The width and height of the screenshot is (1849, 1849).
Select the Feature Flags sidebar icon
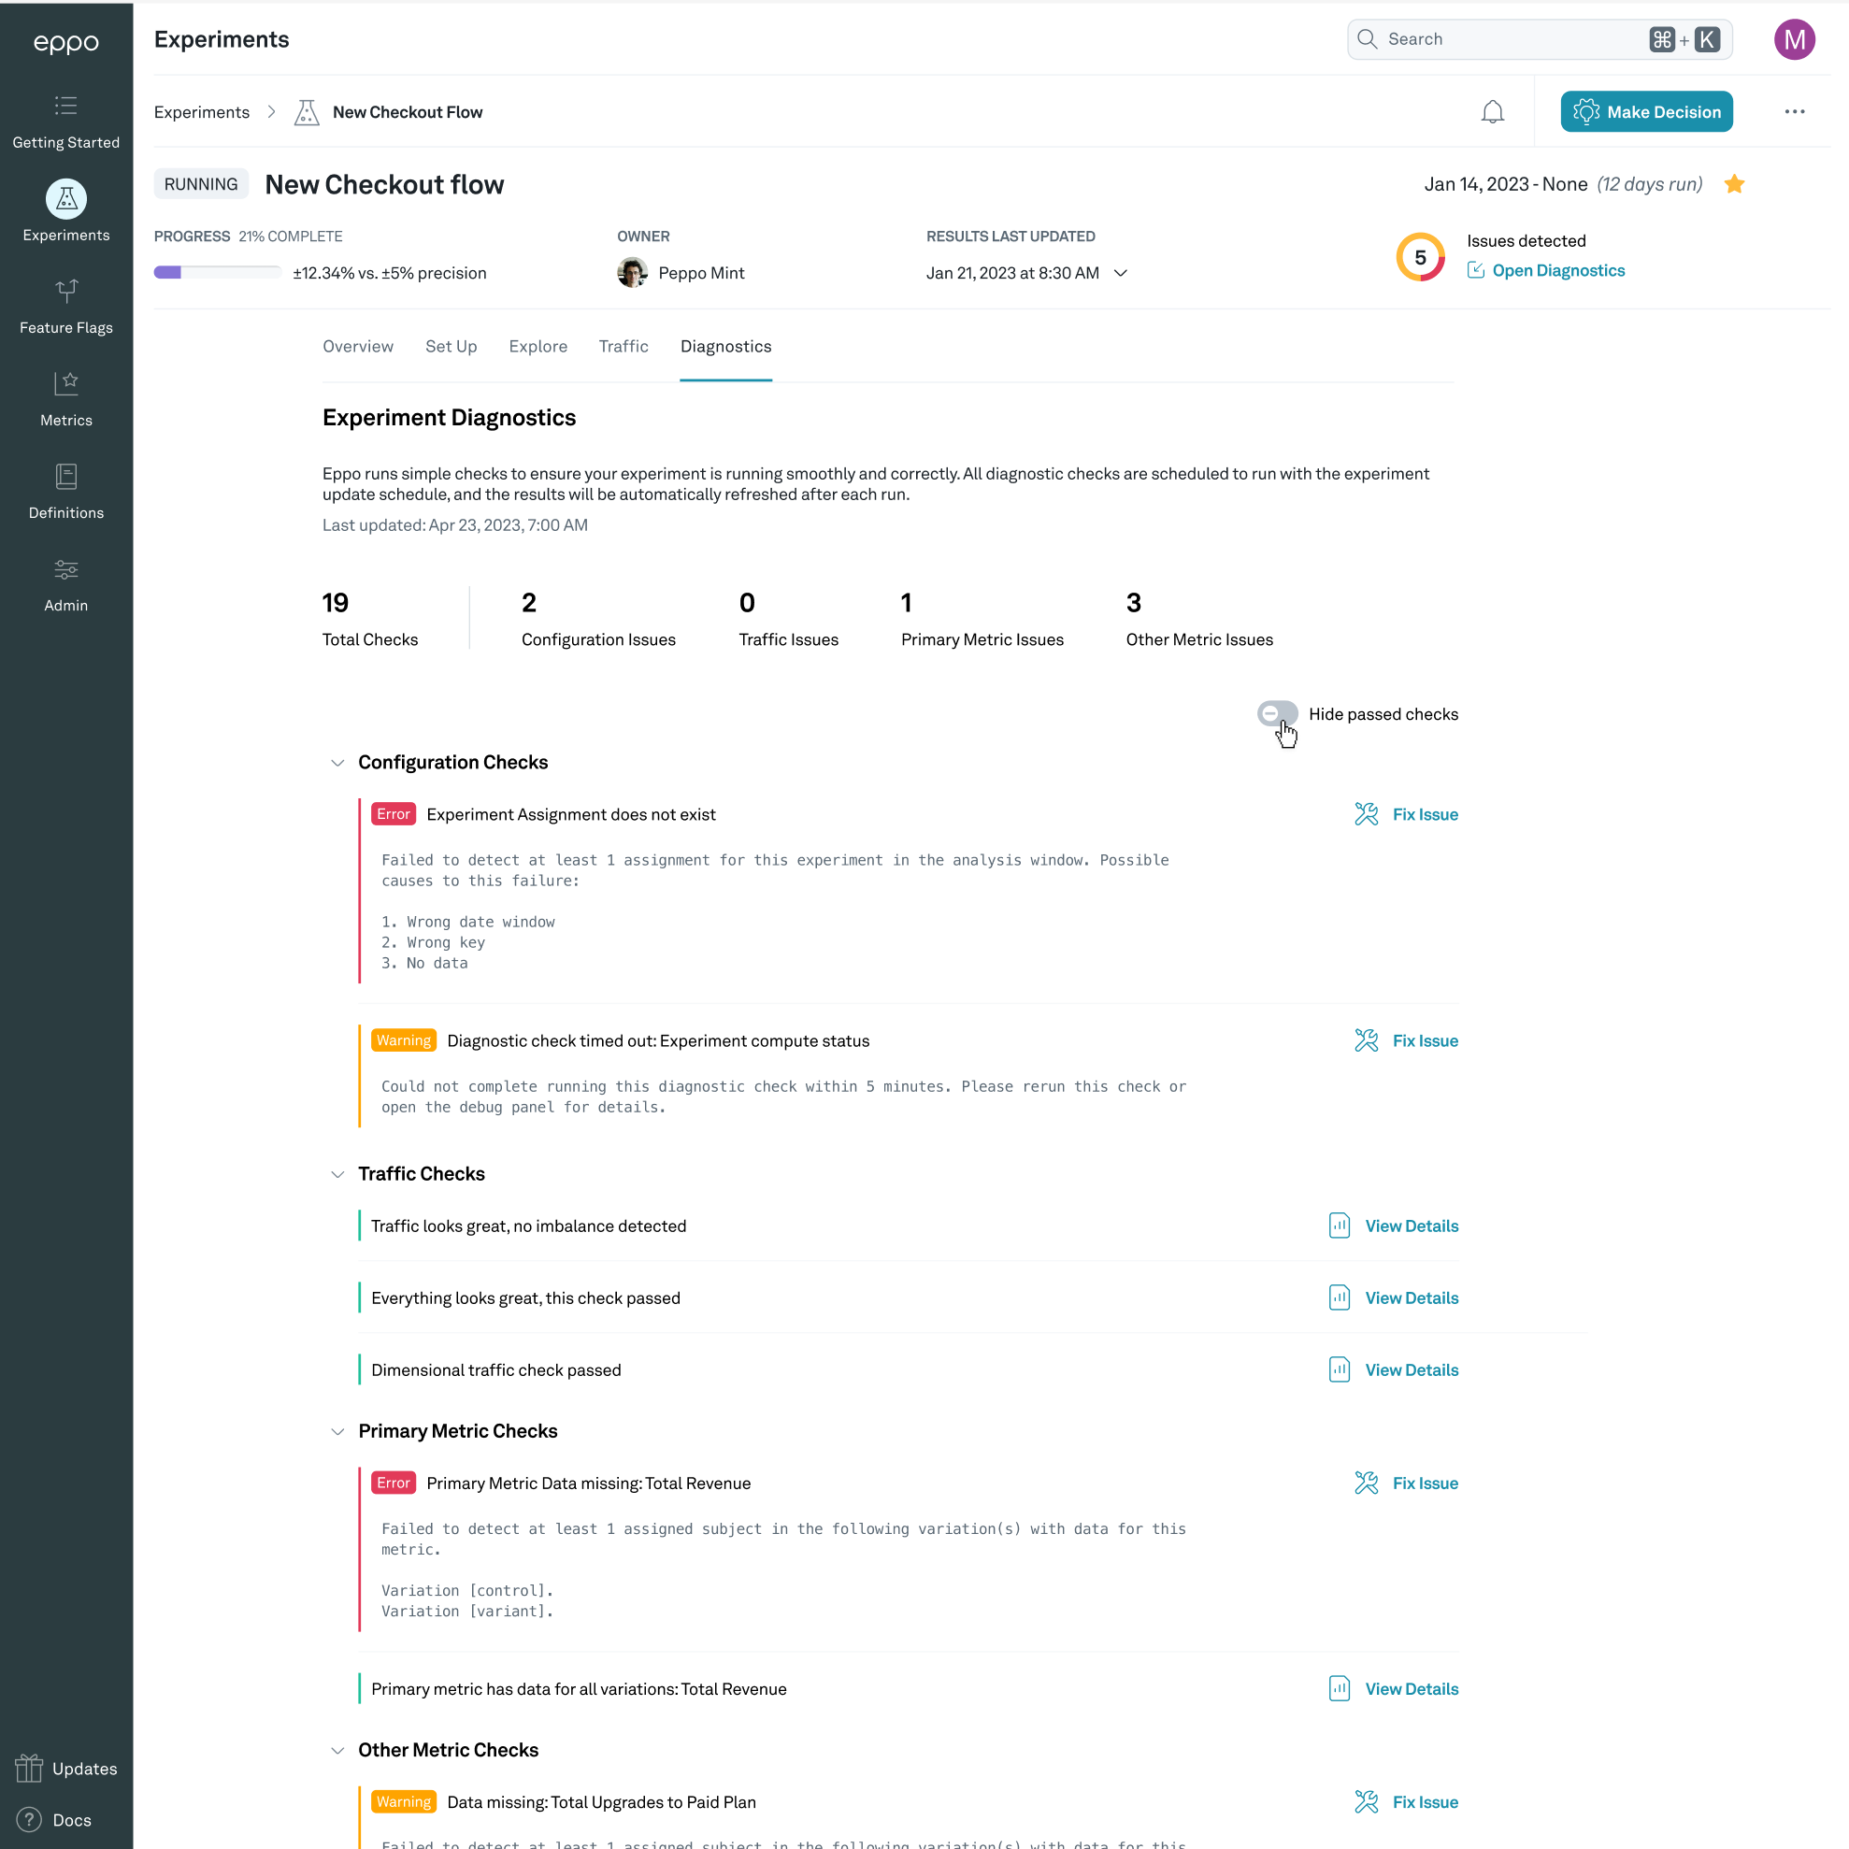(x=66, y=292)
